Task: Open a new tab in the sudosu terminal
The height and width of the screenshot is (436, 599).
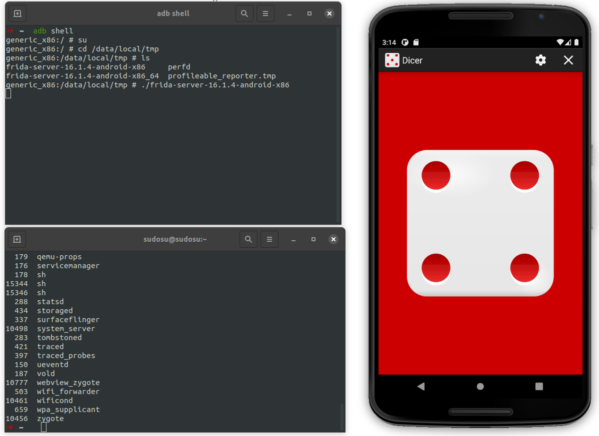Action: 17,239
